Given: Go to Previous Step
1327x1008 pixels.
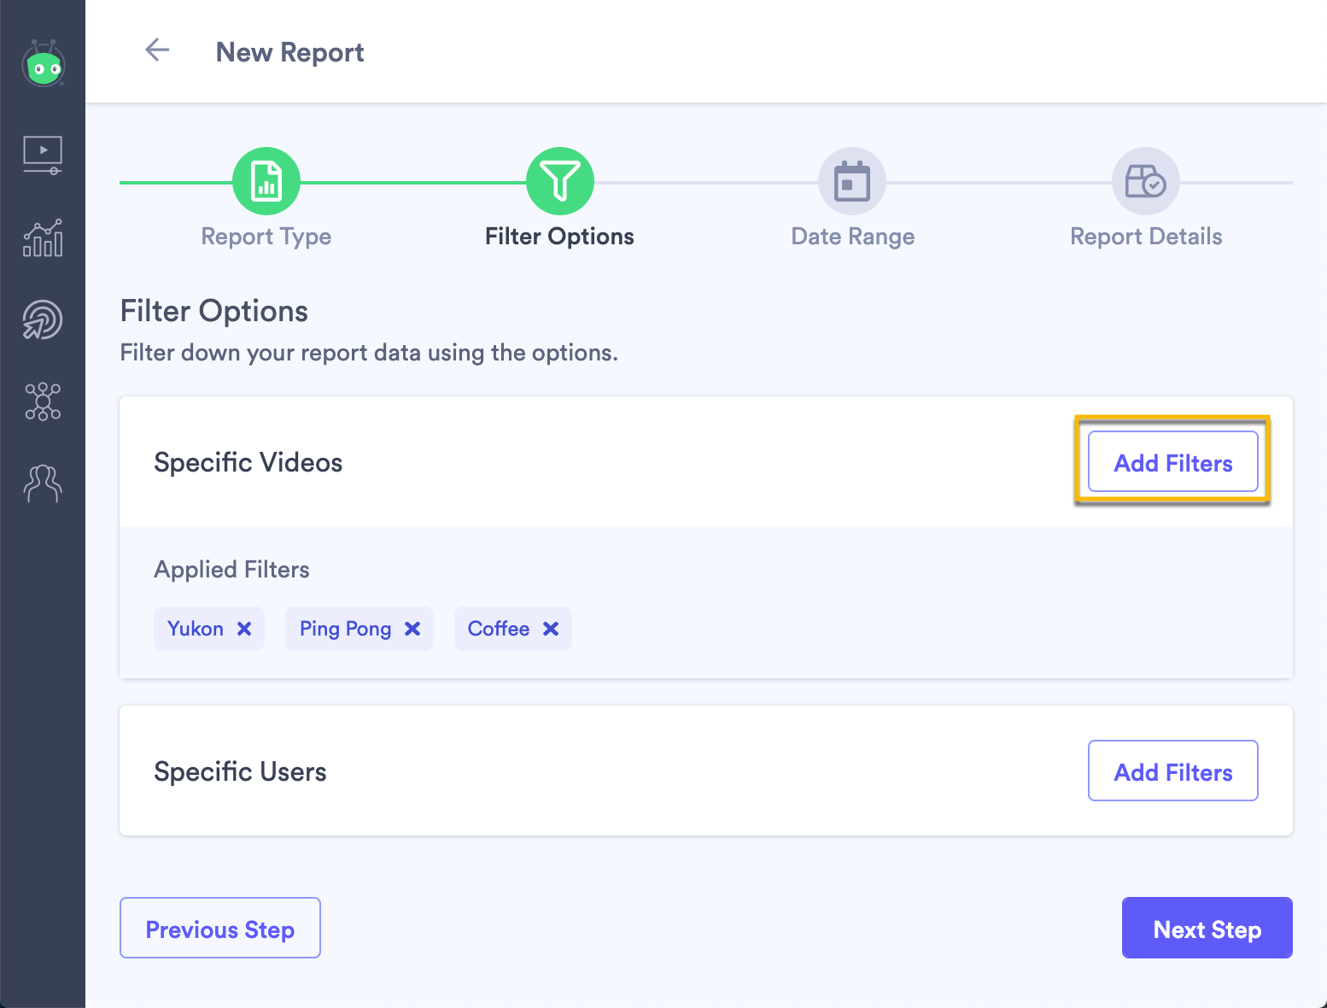Looking at the screenshot, I should (220, 929).
